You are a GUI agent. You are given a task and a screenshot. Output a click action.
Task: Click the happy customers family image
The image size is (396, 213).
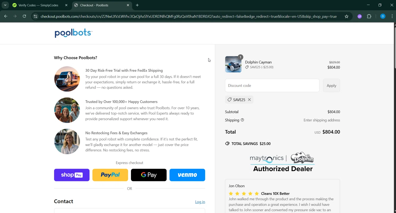pos(67,110)
